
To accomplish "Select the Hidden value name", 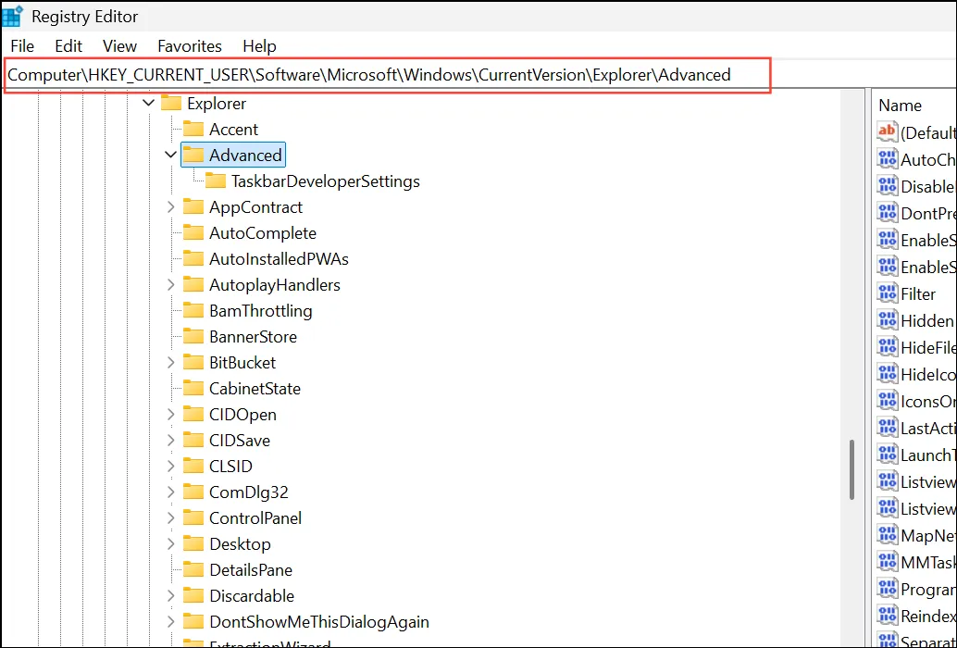I will [x=927, y=321].
